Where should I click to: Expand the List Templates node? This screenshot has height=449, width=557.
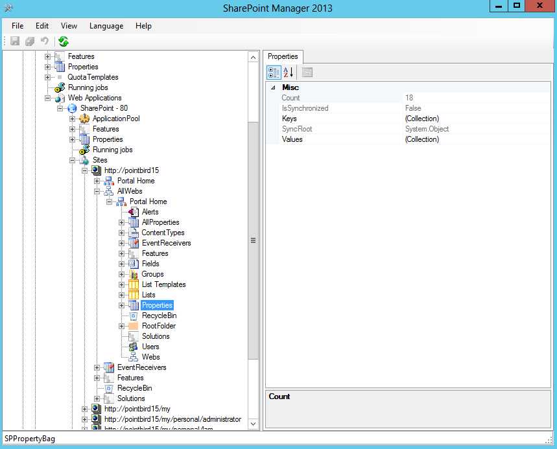click(121, 284)
